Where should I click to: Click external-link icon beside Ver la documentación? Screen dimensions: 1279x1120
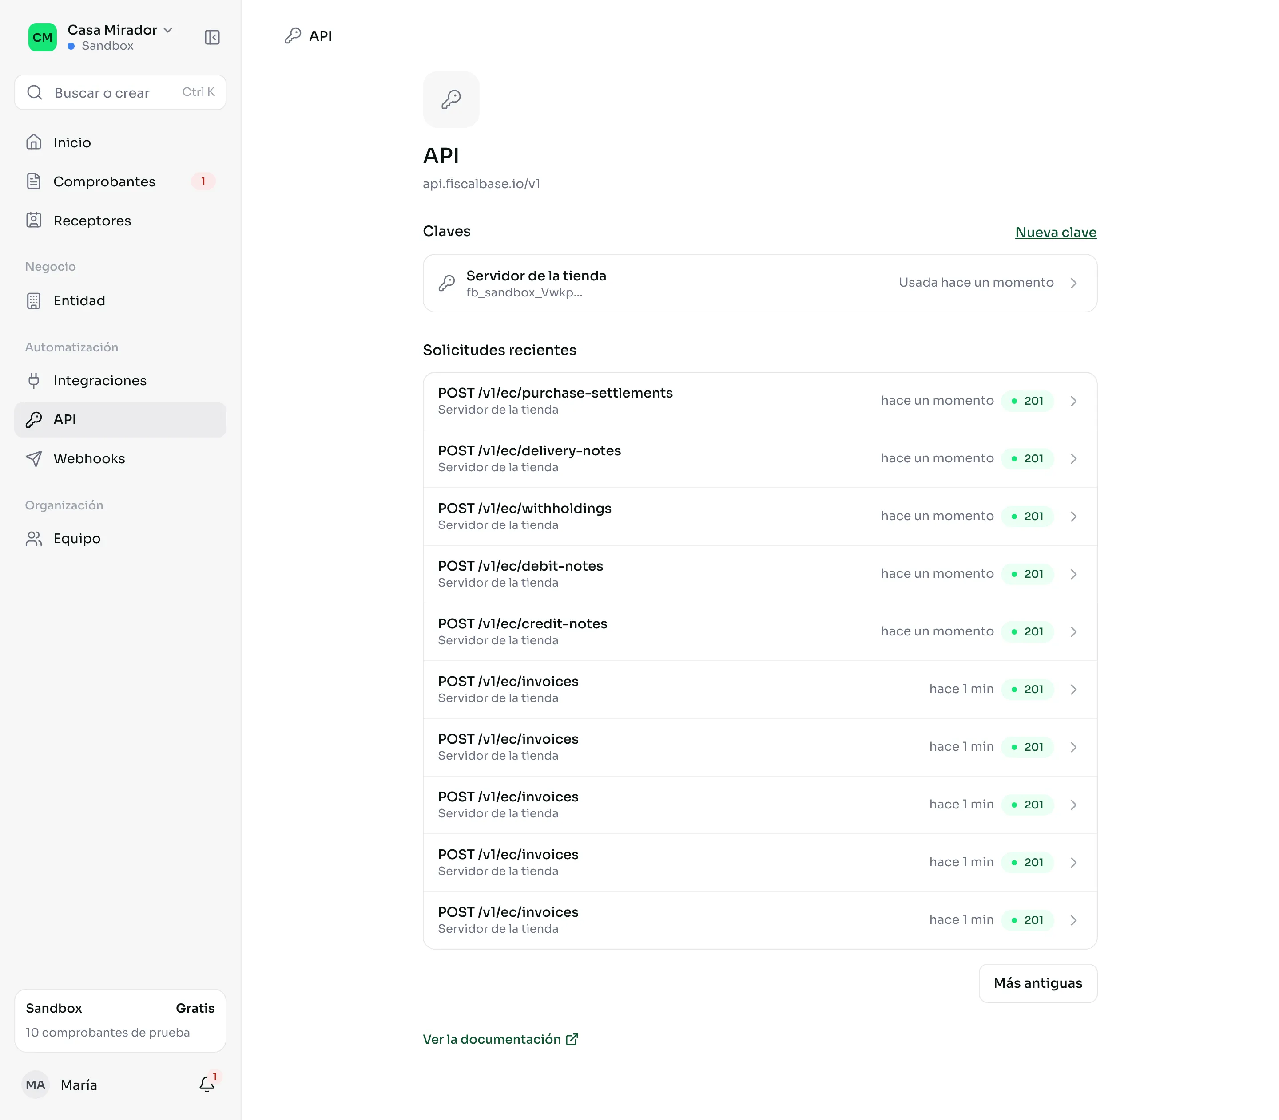click(572, 1039)
